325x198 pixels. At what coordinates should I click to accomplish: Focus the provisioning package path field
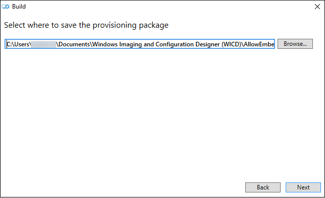point(140,44)
